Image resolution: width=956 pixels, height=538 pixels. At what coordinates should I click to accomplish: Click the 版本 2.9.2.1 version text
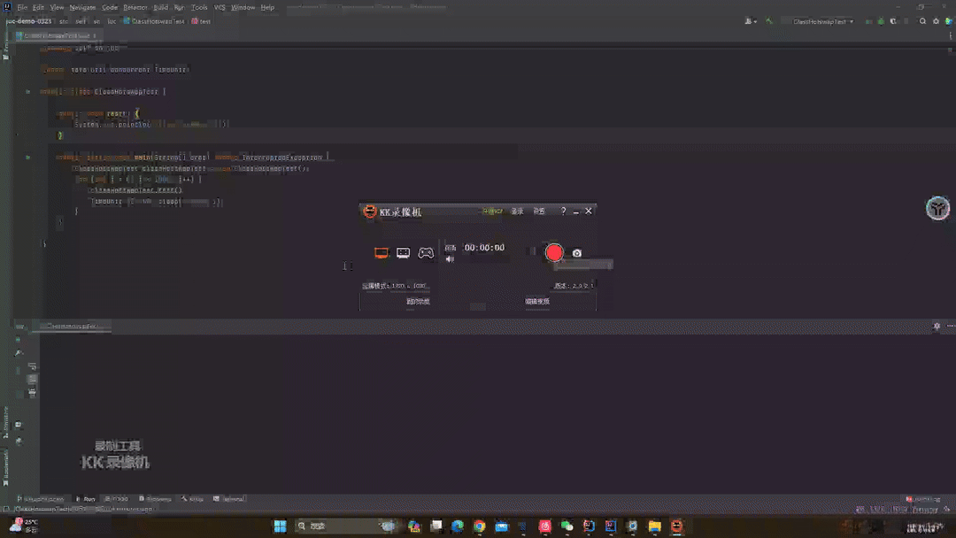573,286
